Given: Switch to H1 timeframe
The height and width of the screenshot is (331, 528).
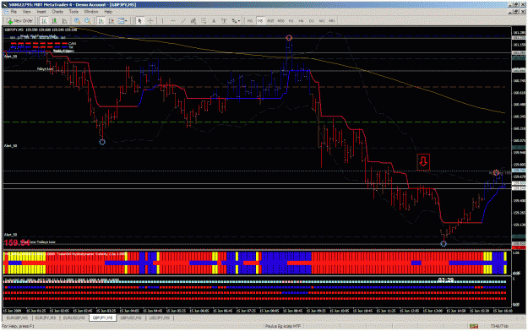Looking at the screenshot, I should click(291, 21).
